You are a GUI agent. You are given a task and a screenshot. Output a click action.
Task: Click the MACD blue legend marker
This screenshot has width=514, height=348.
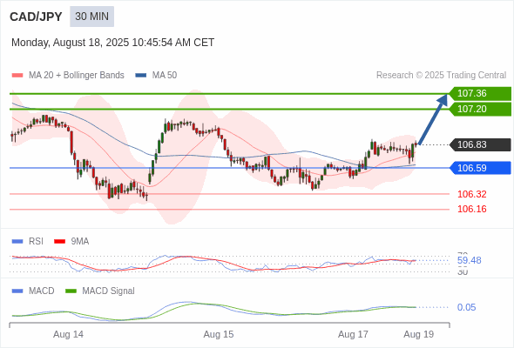point(17,291)
